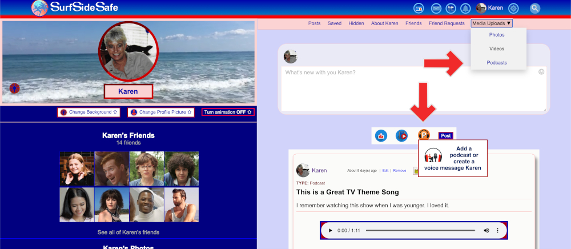This screenshot has height=249, width=571.
Task: Click Karen's avatar in the podcast post
Action: [303, 170]
